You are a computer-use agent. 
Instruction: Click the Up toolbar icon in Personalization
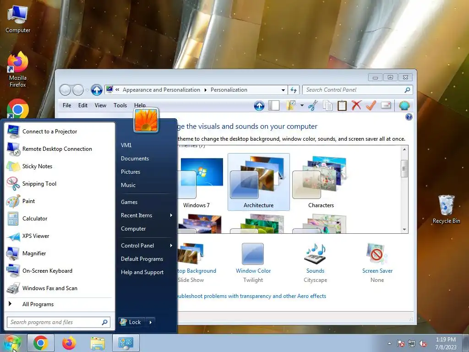(x=259, y=105)
